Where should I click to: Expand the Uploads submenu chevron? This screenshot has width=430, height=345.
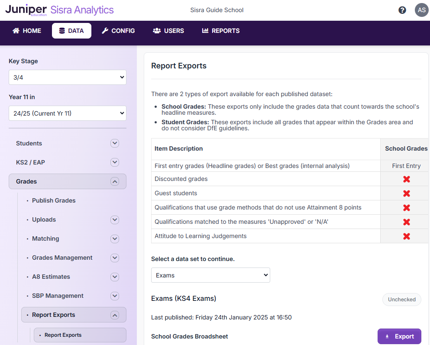[x=115, y=220]
